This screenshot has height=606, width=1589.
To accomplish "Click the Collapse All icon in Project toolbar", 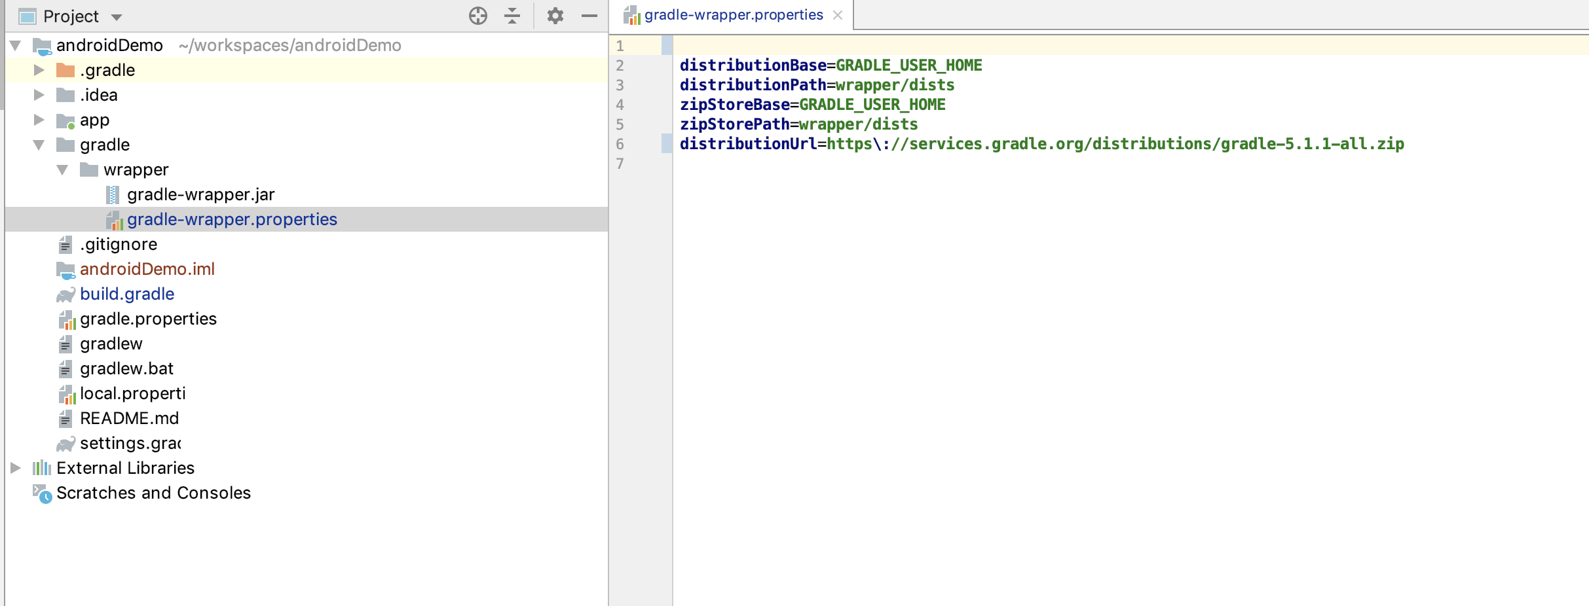I will (x=512, y=16).
